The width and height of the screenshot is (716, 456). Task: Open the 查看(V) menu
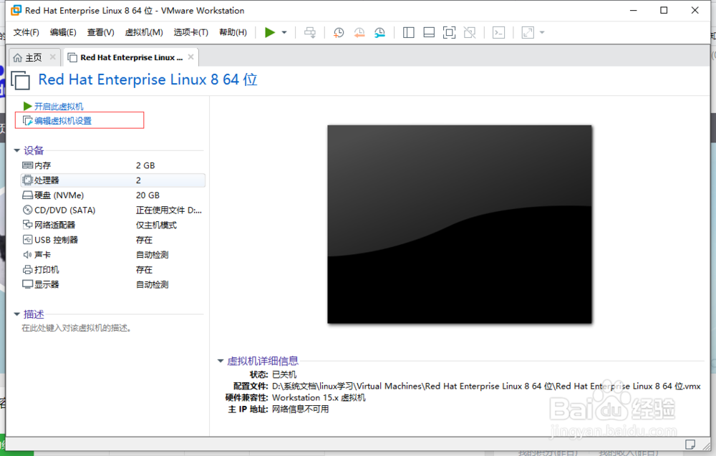[x=100, y=32]
